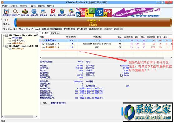Open the File (文件) menu

5,6
